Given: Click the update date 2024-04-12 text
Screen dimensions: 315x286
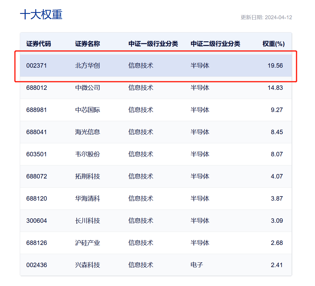Looking at the screenshot, I should coord(278,17).
